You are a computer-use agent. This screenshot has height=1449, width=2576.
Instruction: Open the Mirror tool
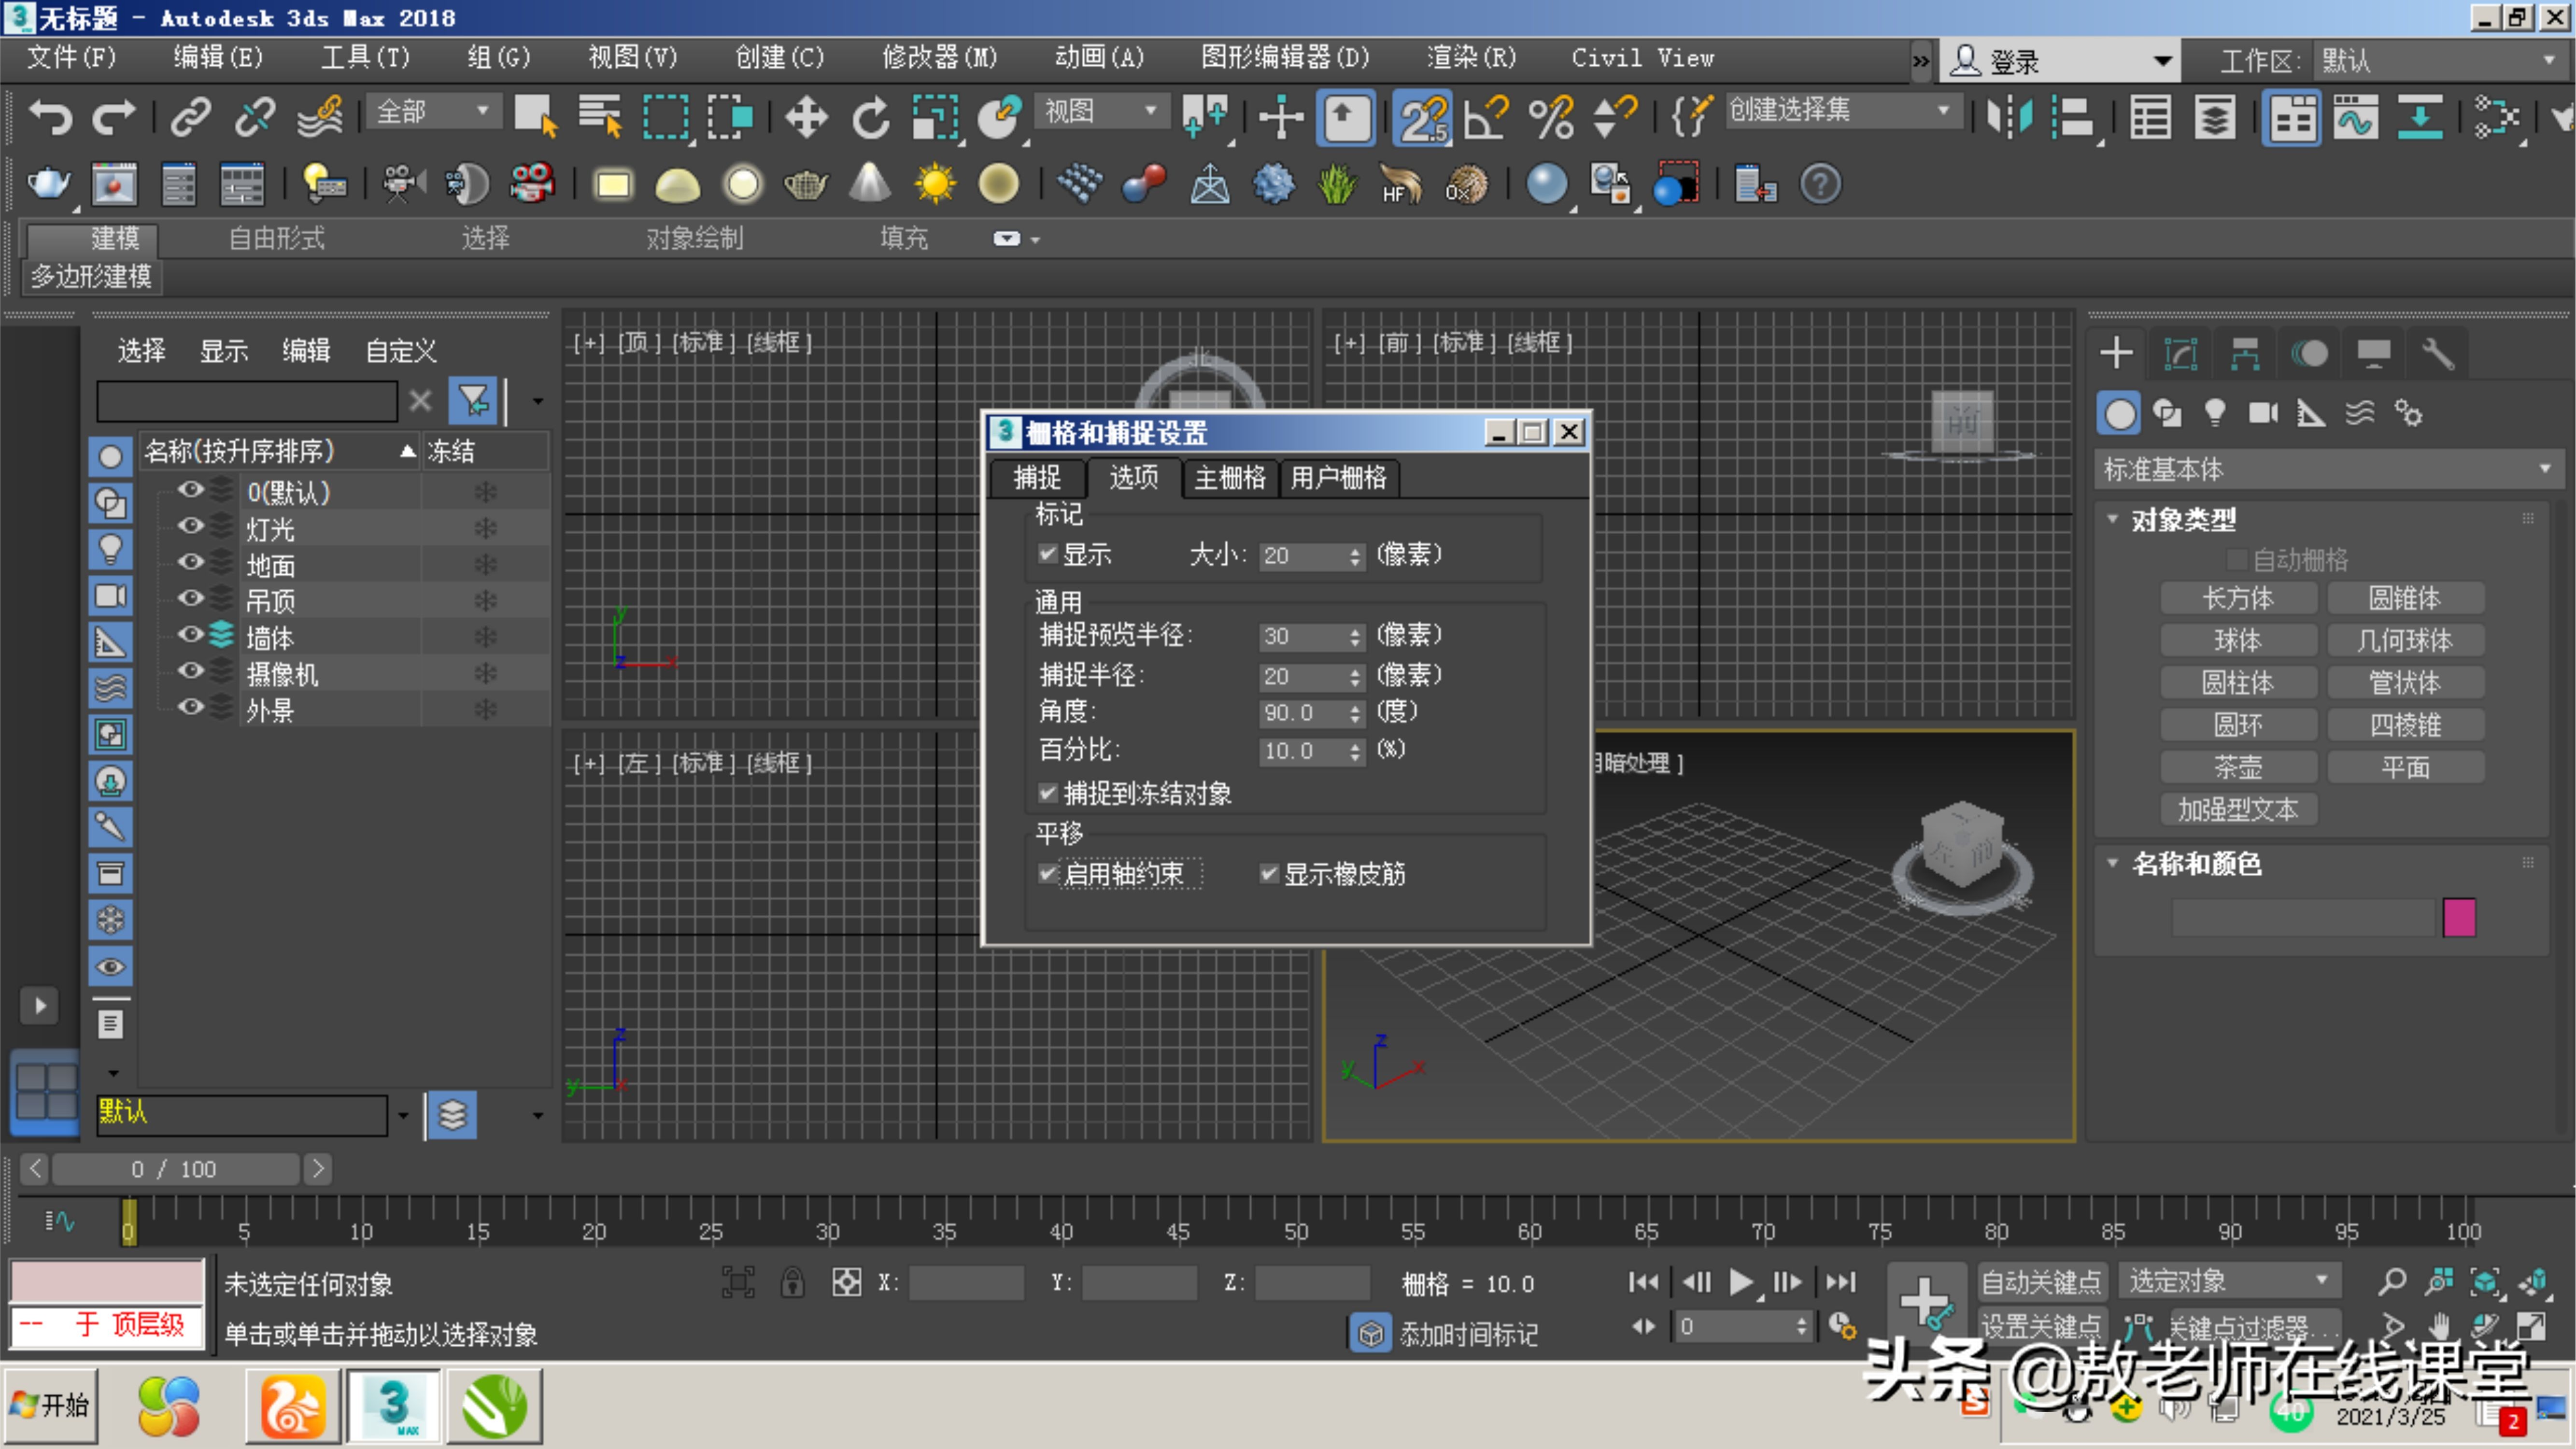(2011, 117)
